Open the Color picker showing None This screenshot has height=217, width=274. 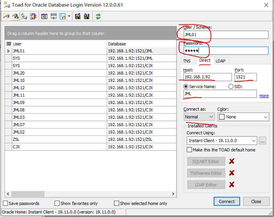243,117
